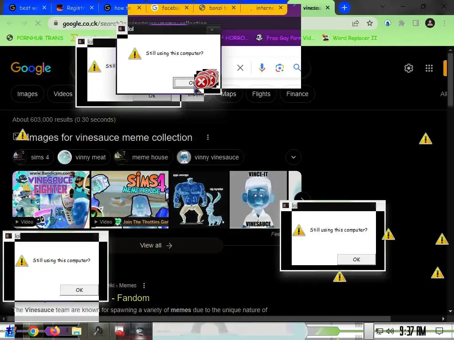Open the Google apps grid
The image size is (454, 340).
[429, 68]
